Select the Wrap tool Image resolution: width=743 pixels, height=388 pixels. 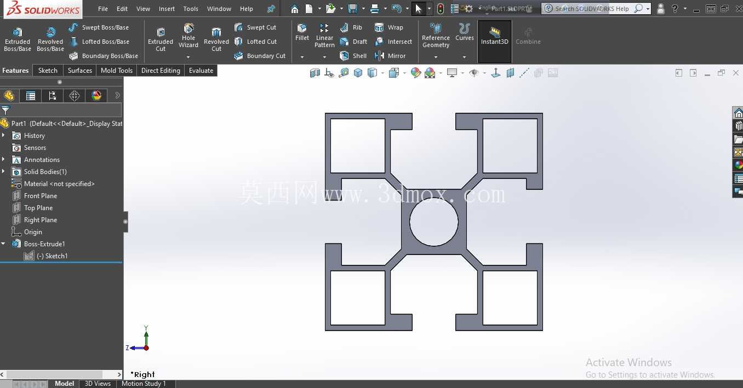coord(389,27)
